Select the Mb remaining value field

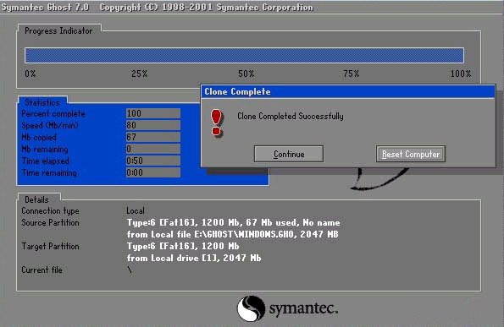(x=153, y=149)
